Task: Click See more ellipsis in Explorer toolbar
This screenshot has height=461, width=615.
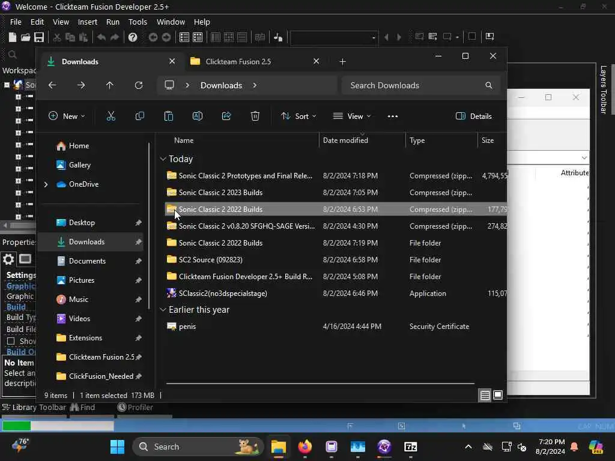Action: [x=393, y=116]
